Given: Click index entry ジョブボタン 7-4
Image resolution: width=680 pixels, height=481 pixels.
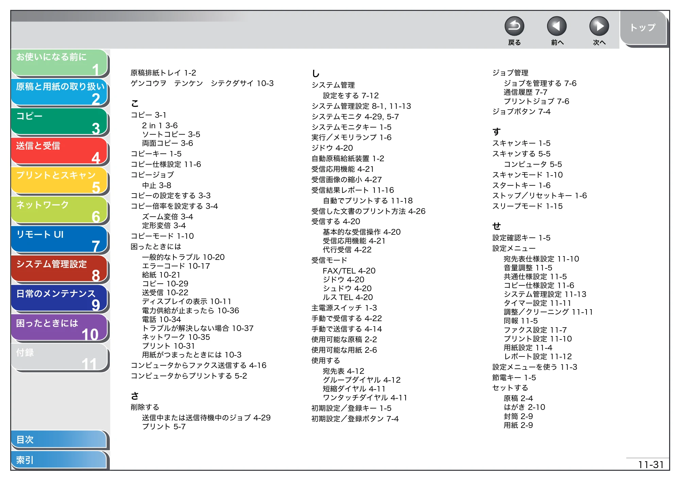Looking at the screenshot, I should (x=521, y=112).
